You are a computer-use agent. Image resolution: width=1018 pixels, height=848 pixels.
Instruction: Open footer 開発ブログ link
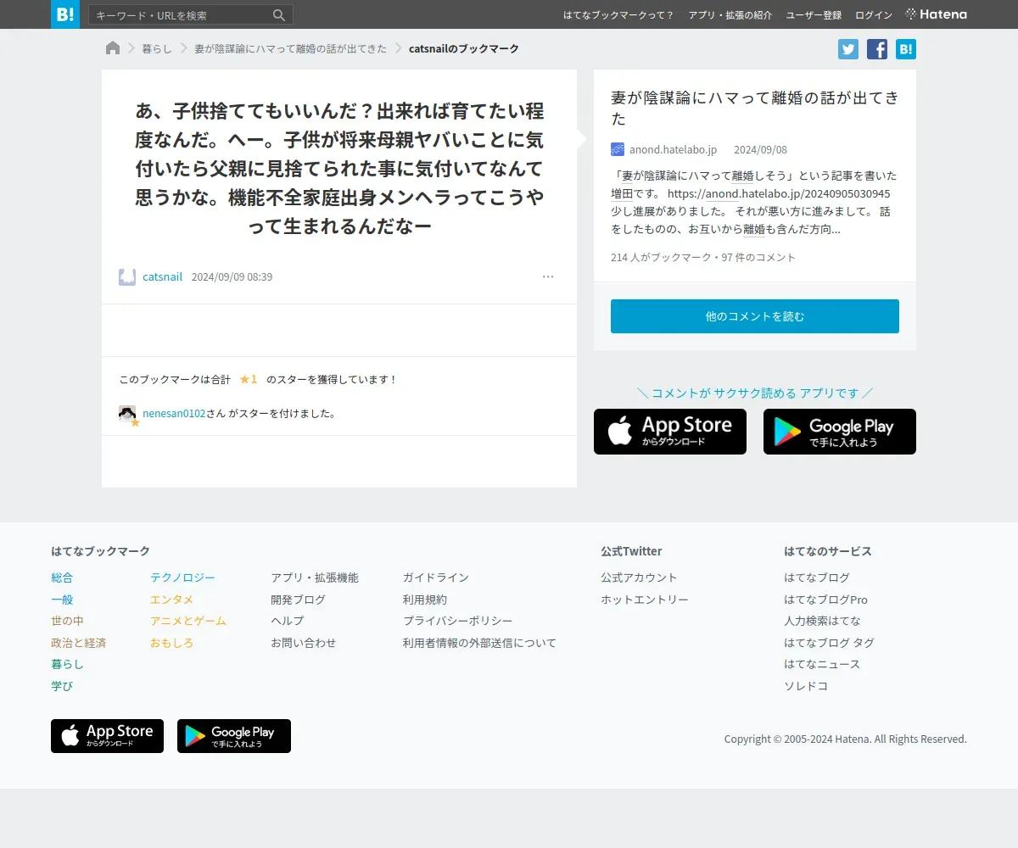tap(298, 600)
